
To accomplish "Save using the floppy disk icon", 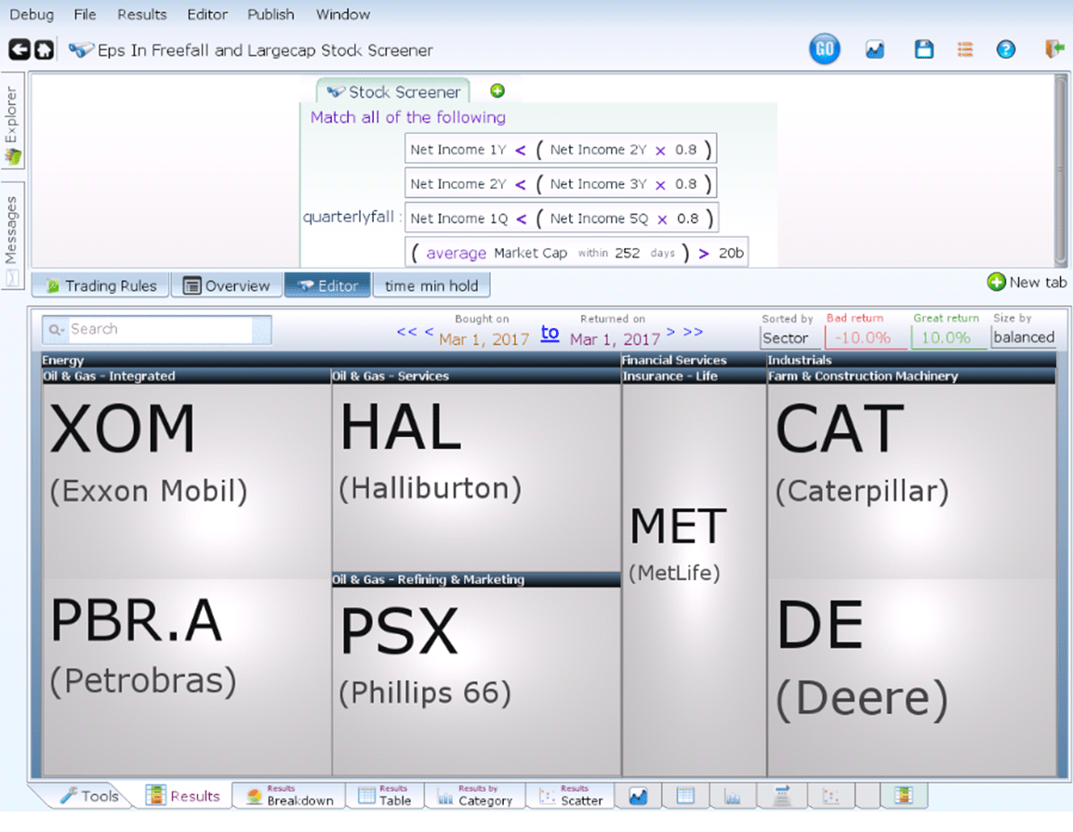I will pos(924,49).
